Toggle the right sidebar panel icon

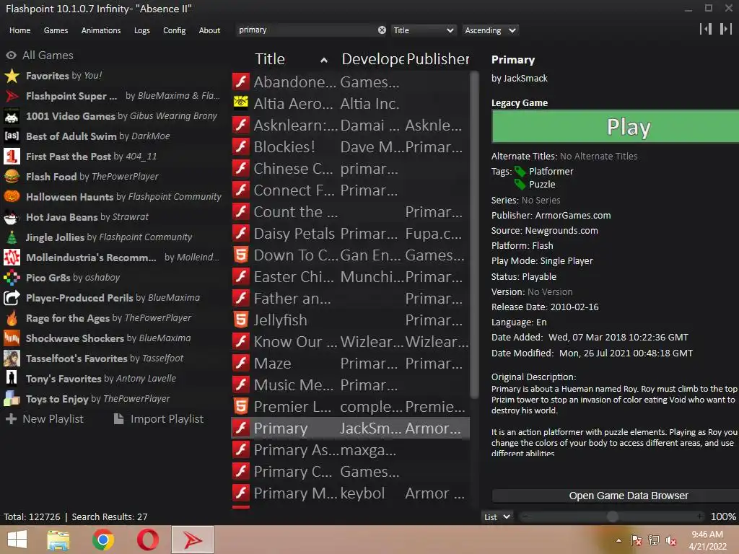coord(726,29)
